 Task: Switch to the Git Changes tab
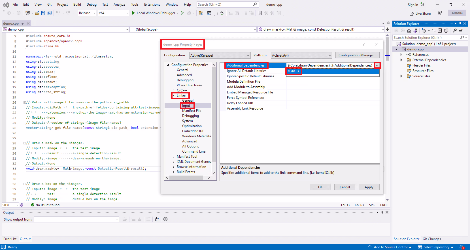[432, 239]
